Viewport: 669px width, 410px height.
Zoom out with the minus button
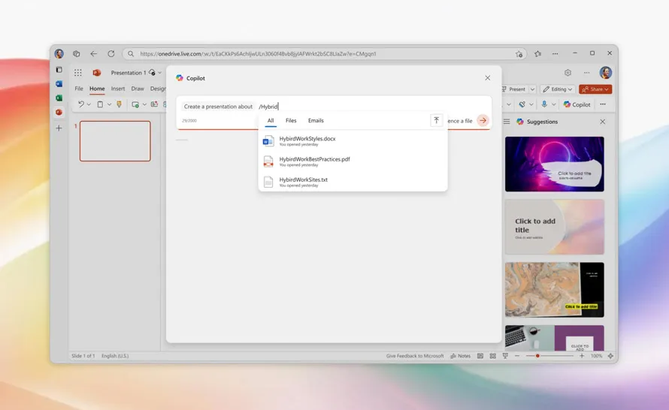point(517,356)
